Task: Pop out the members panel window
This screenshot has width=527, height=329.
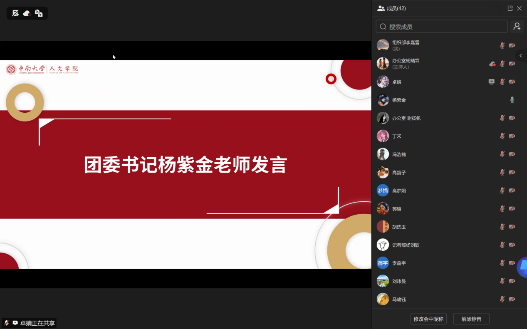Action: pos(510,8)
